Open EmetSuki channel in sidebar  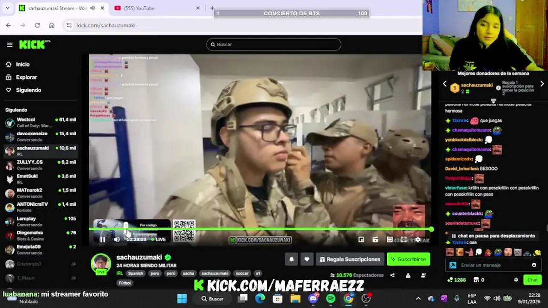point(41,179)
